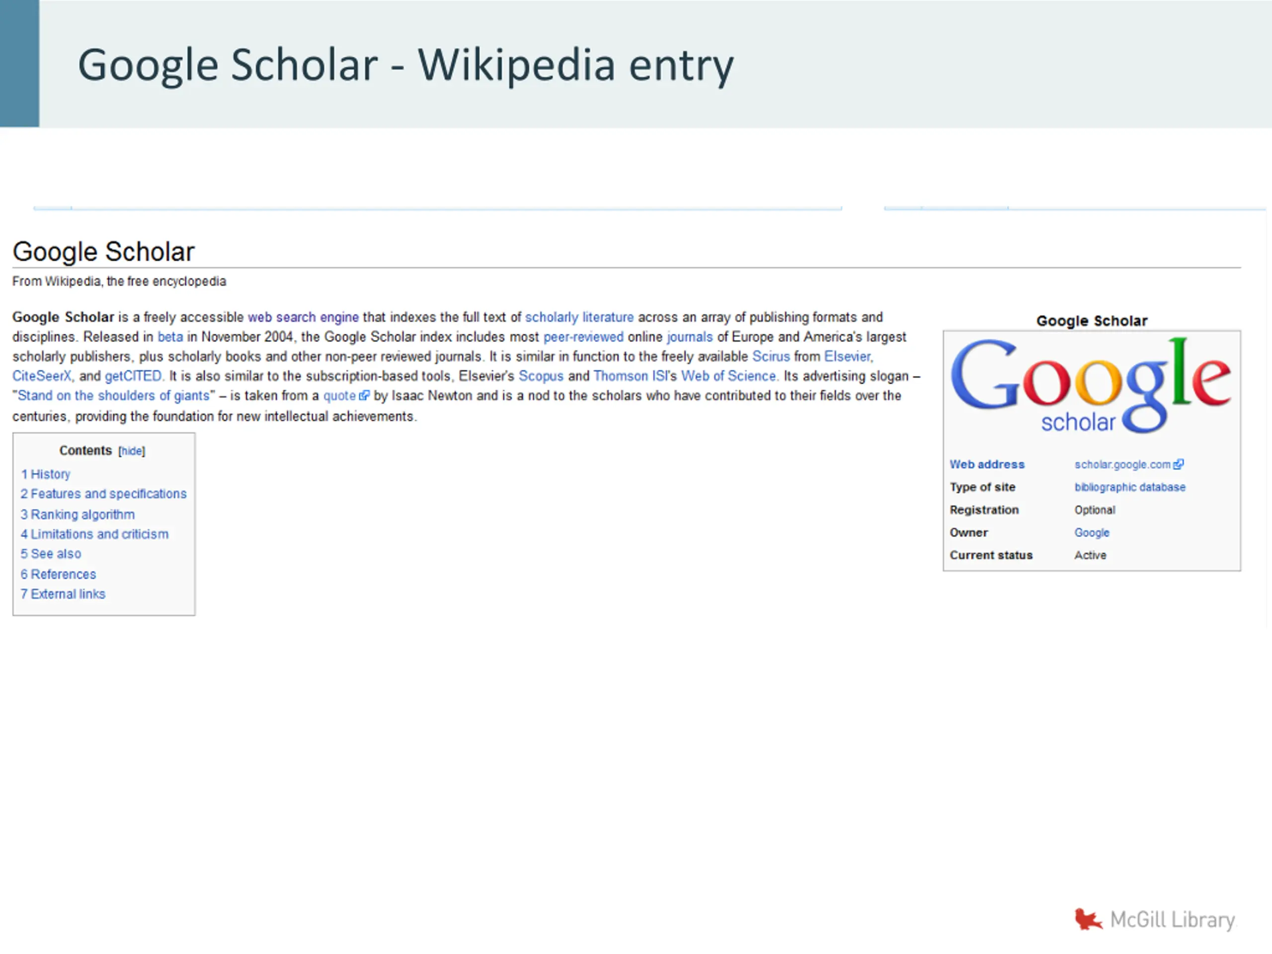This screenshot has height=954, width=1272.
Task: Open Limitations and criticism section
Action: [x=94, y=534]
